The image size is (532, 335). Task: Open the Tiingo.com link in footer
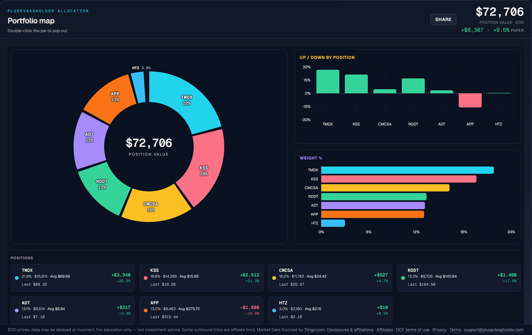(314, 330)
